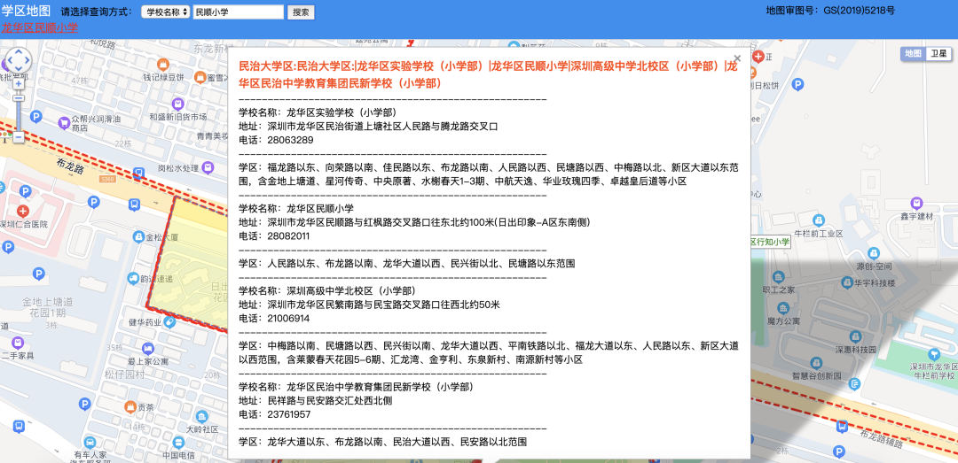Click the 牛栏前学校 green marker icon

tap(934, 354)
